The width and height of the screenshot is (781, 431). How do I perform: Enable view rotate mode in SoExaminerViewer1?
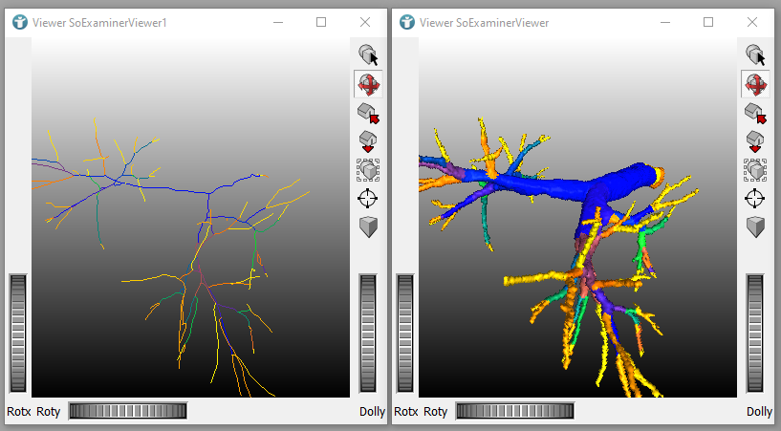pos(368,84)
